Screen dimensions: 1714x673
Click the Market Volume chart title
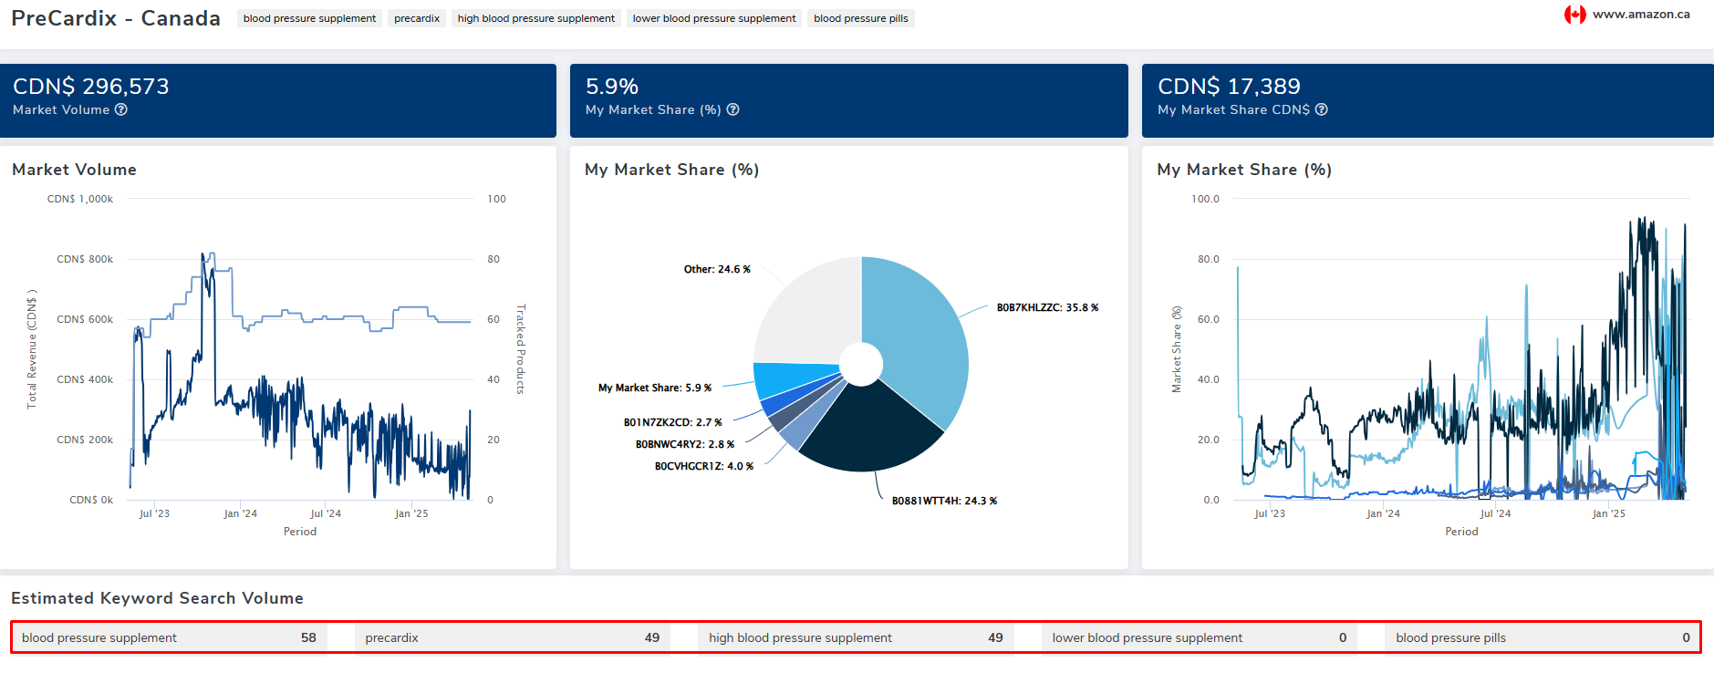pos(74,170)
